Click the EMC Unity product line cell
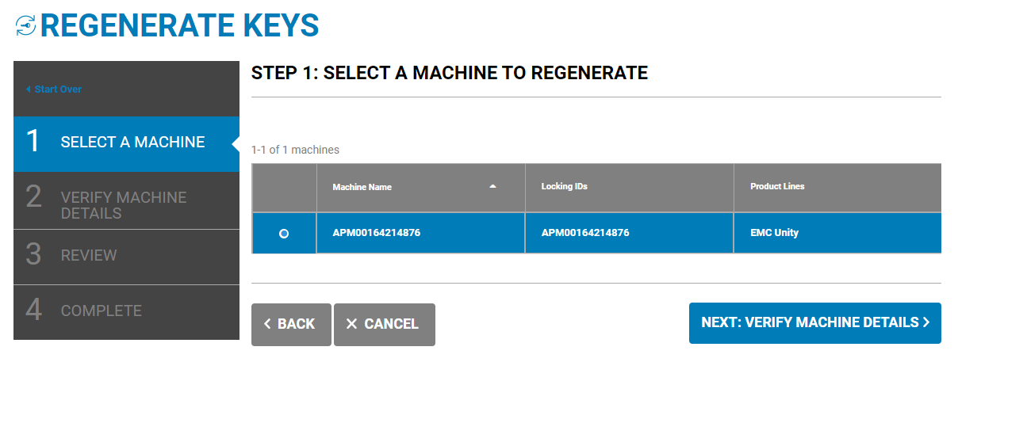1027x423 pixels. 774,233
